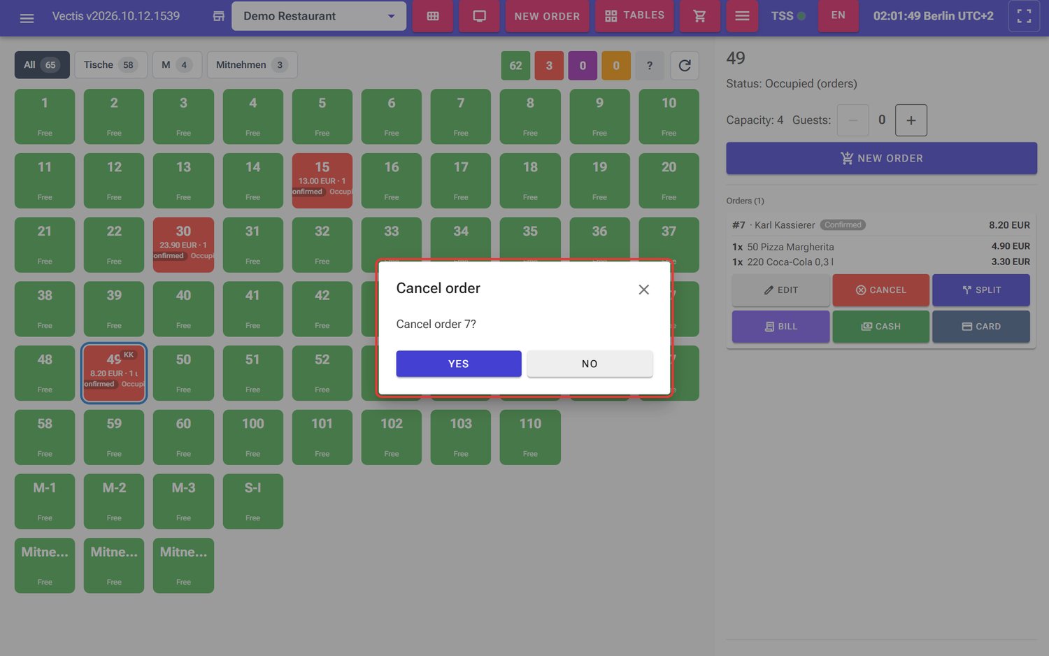Click the red 3 occupied counter

549,66
